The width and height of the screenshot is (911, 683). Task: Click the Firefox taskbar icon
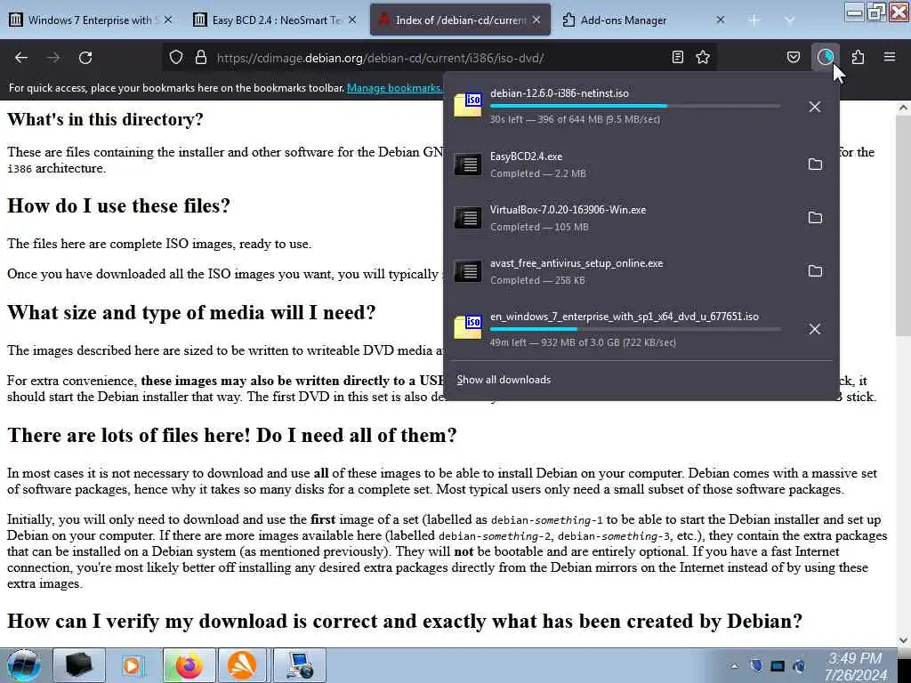(x=189, y=665)
